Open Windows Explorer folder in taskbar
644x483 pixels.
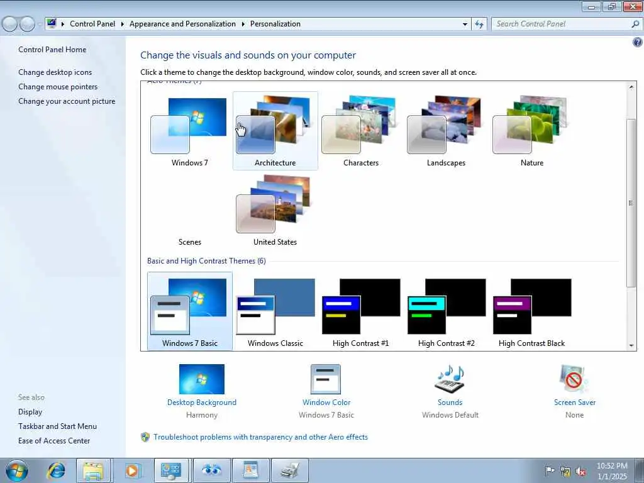(93, 470)
